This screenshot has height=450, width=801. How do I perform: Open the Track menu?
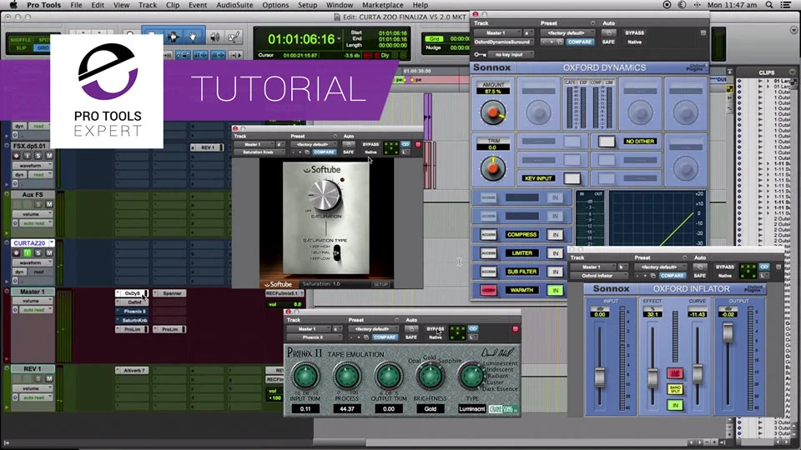pos(148,5)
